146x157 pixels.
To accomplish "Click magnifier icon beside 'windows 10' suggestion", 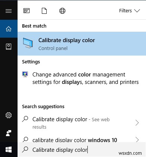I will tap(25, 139).
